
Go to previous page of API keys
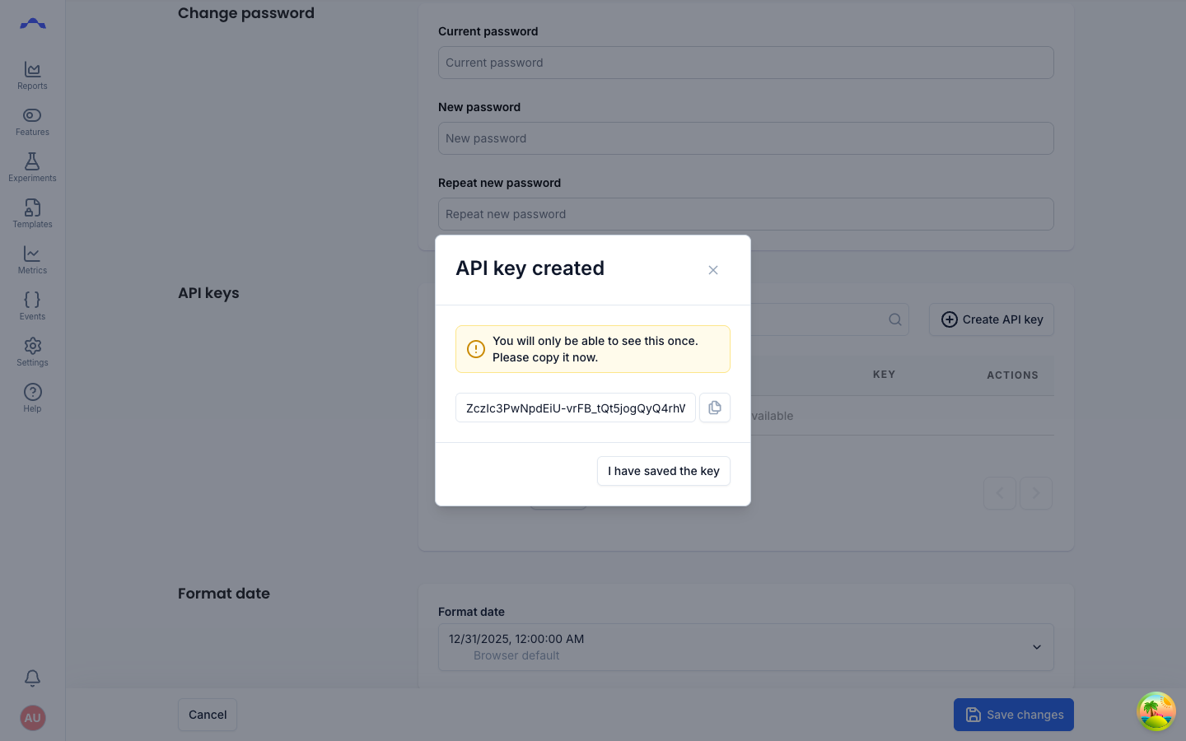tap(1000, 493)
